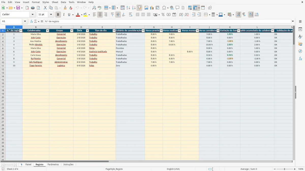Image resolution: width=305 pixels, height=171 pixels.
Task: Switch to the Parâmetros sheet tab
Action: tap(53, 165)
